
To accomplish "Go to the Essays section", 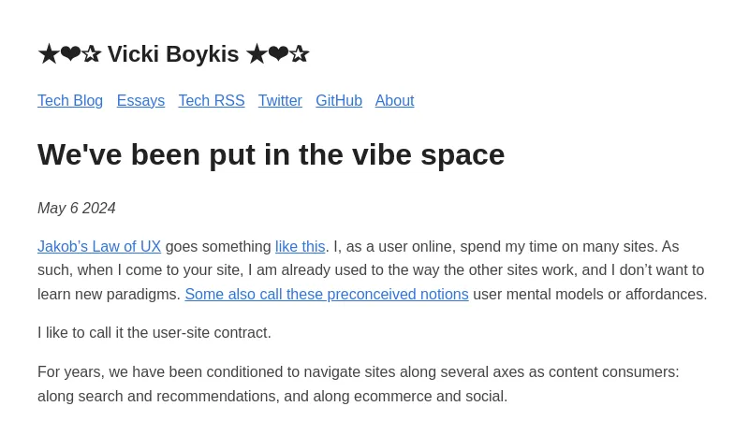I will [140, 101].
